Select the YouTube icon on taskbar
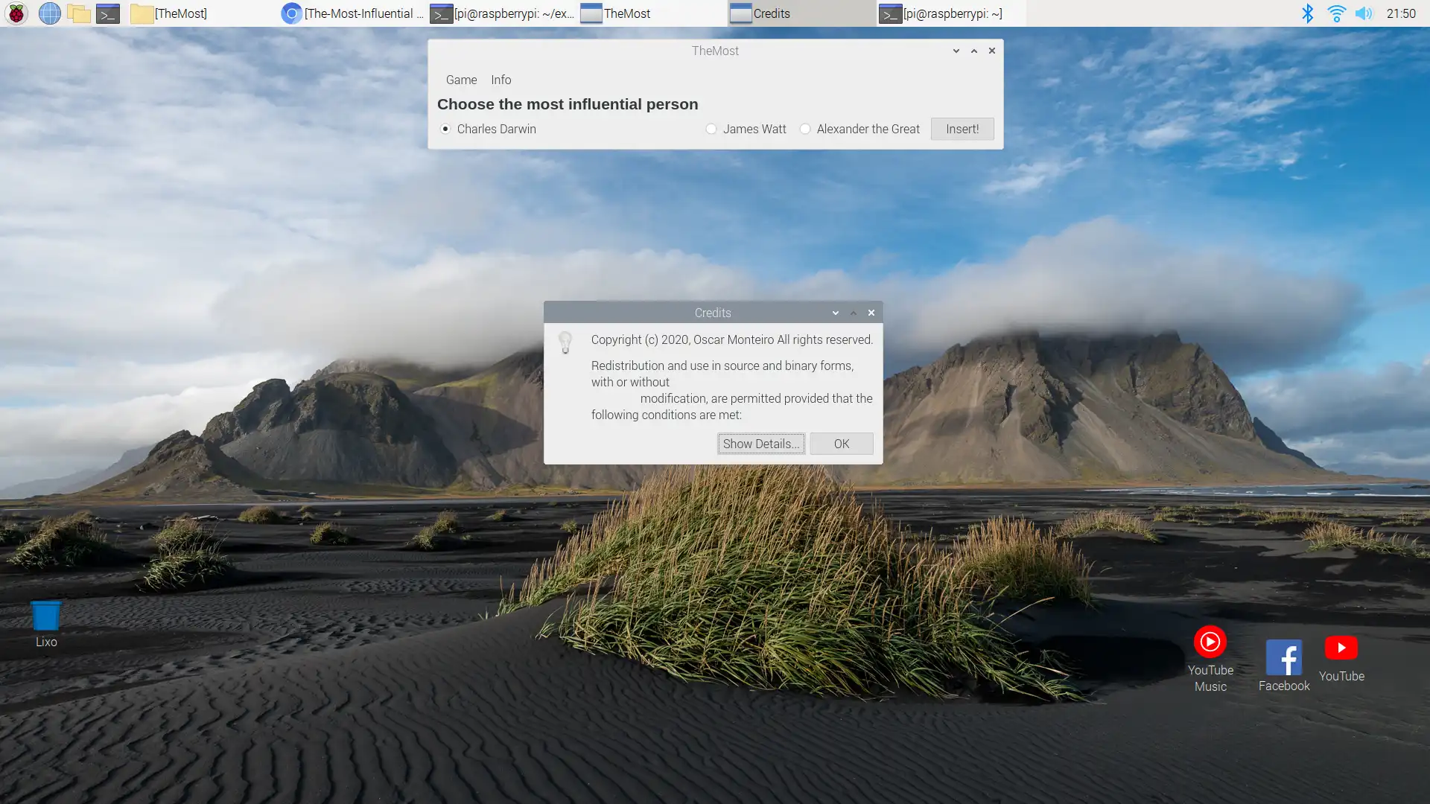The image size is (1430, 804). coord(1341,649)
